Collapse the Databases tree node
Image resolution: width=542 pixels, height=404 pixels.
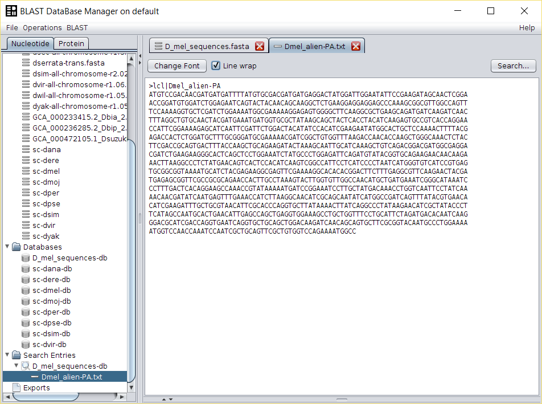(x=7, y=247)
